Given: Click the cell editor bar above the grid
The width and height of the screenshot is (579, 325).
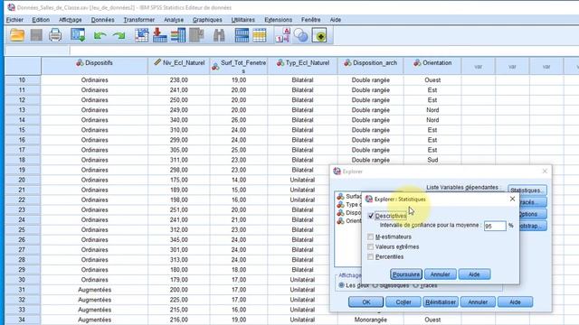Looking at the screenshot, I should point(324,51).
